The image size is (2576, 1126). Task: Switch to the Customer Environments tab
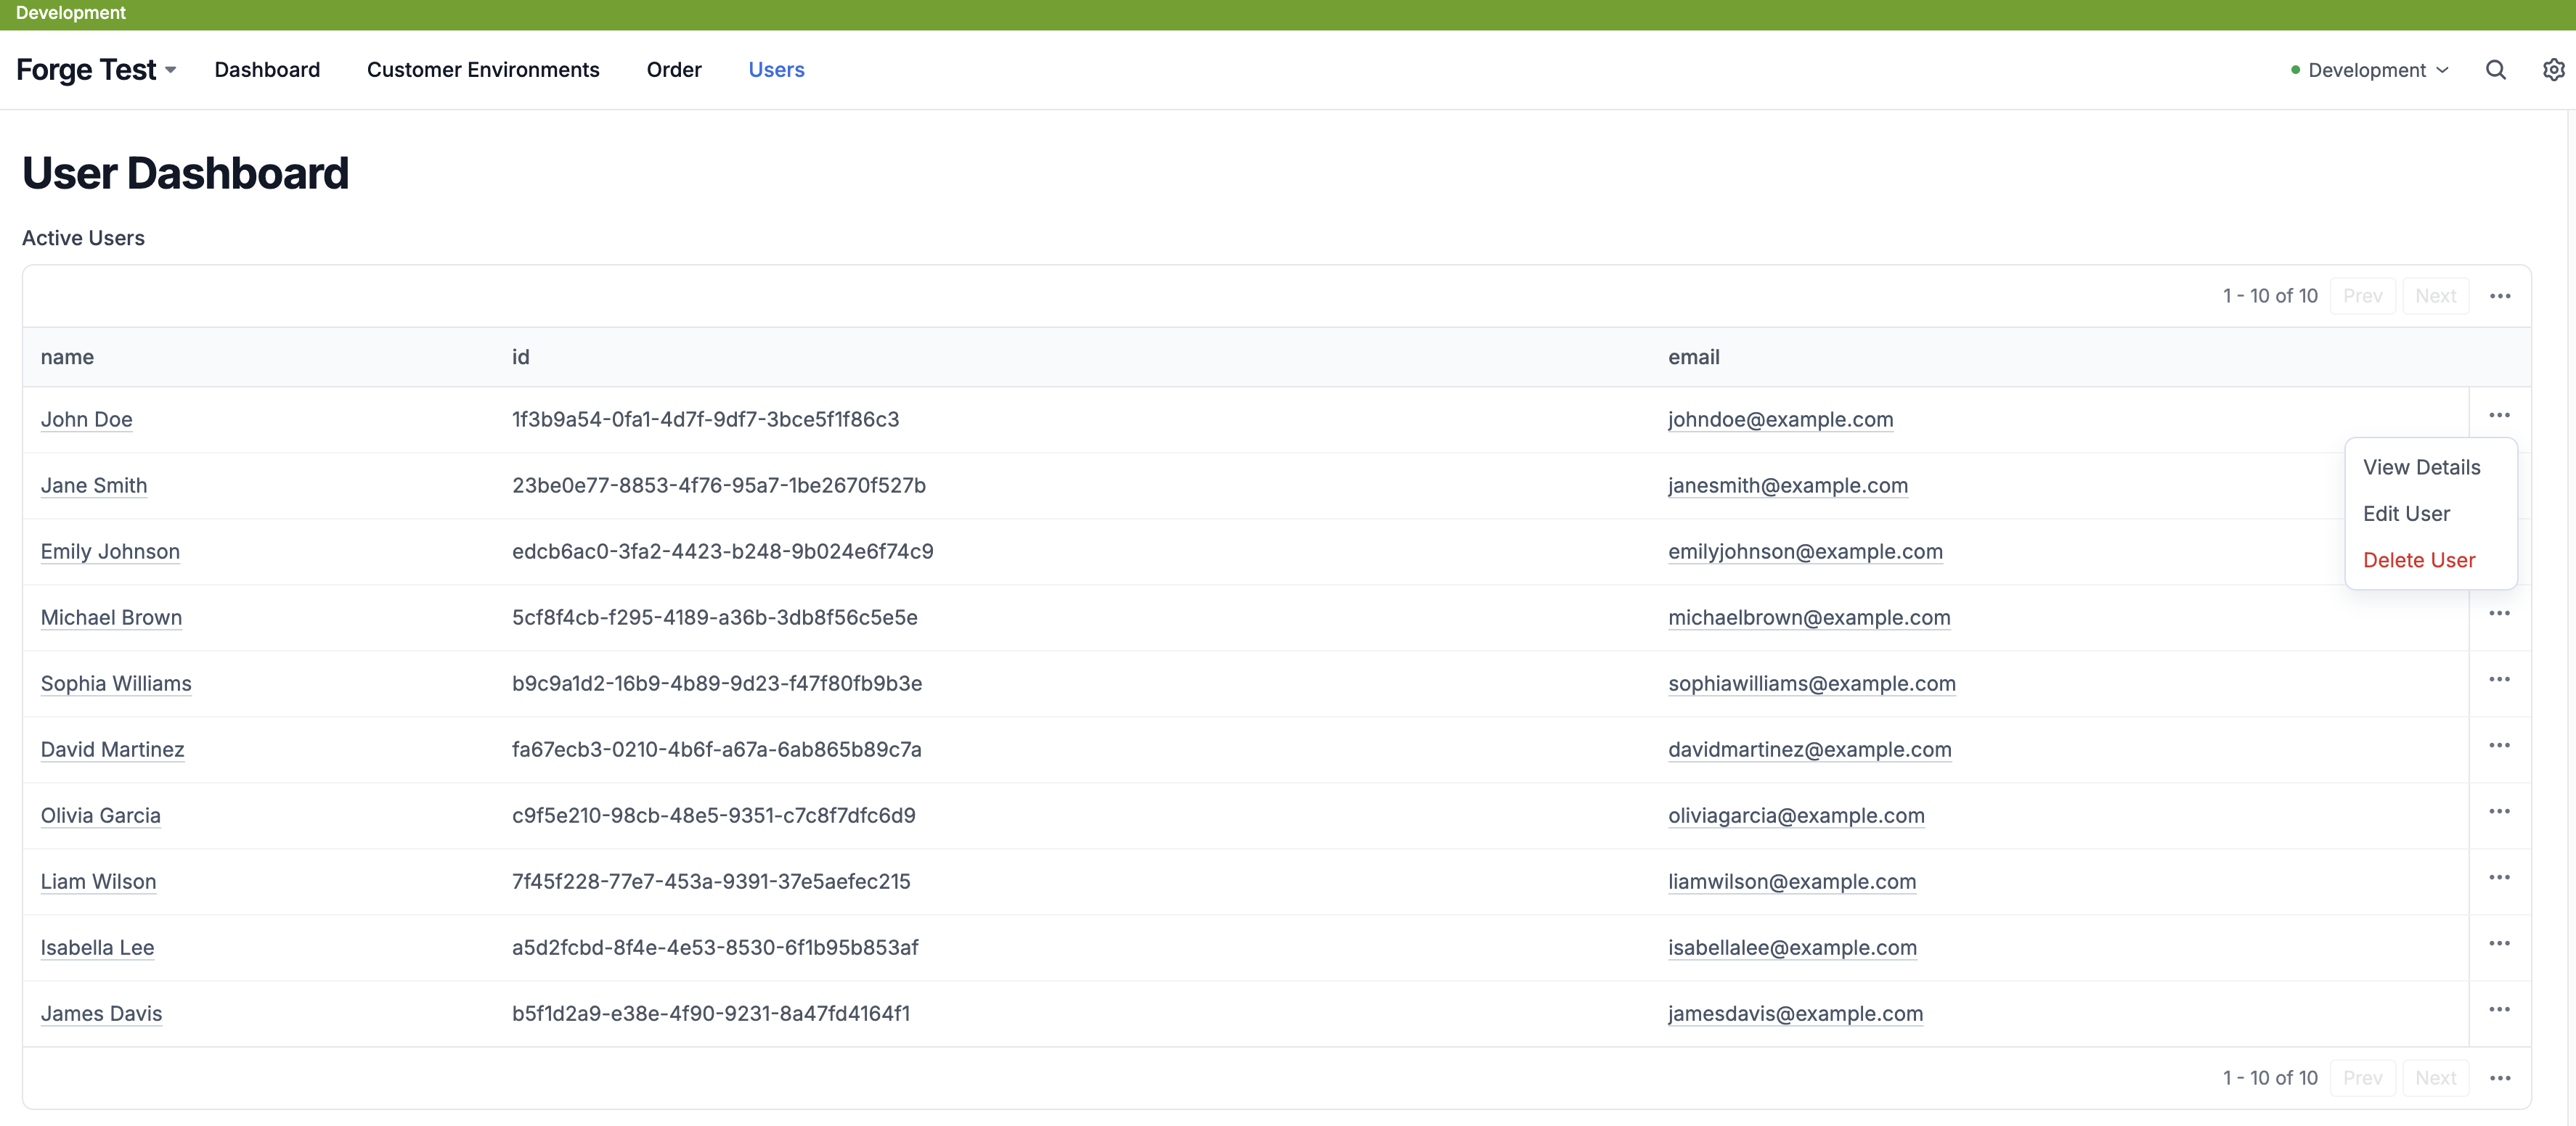[483, 70]
